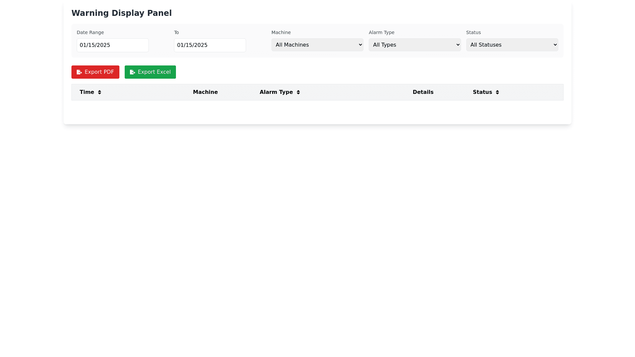Sort table by Time header text
The height and width of the screenshot is (357, 635).
click(x=87, y=92)
